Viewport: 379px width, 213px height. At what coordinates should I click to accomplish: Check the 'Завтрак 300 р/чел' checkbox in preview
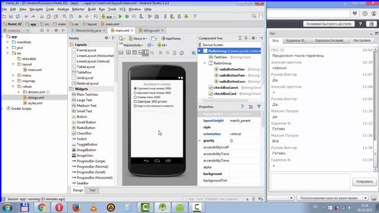pos(136,102)
